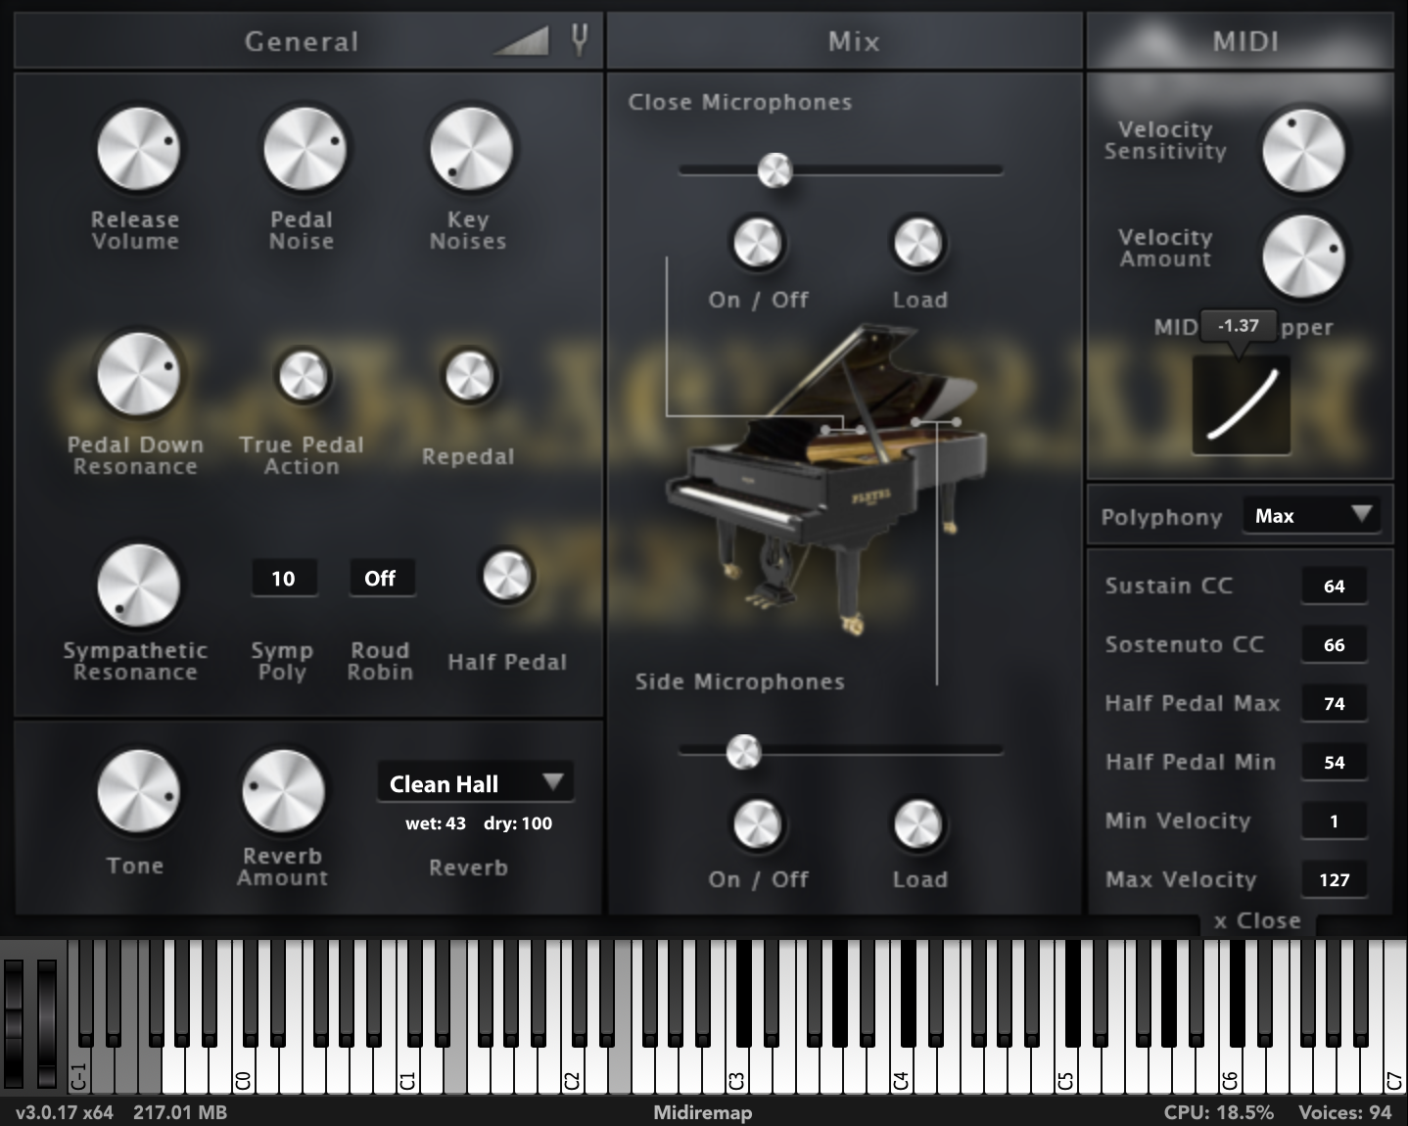The image size is (1408, 1126).
Task: Toggle the Round Robin Off box
Action: pyautogui.click(x=381, y=579)
